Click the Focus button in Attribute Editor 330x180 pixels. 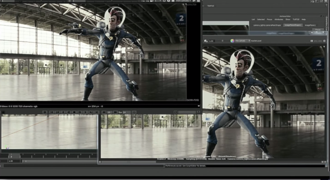click(x=318, y=29)
